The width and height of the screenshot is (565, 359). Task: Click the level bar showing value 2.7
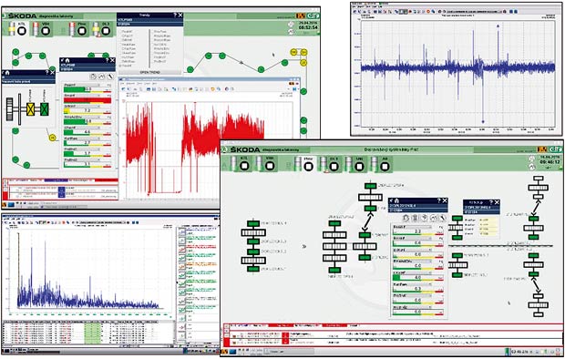87,143
